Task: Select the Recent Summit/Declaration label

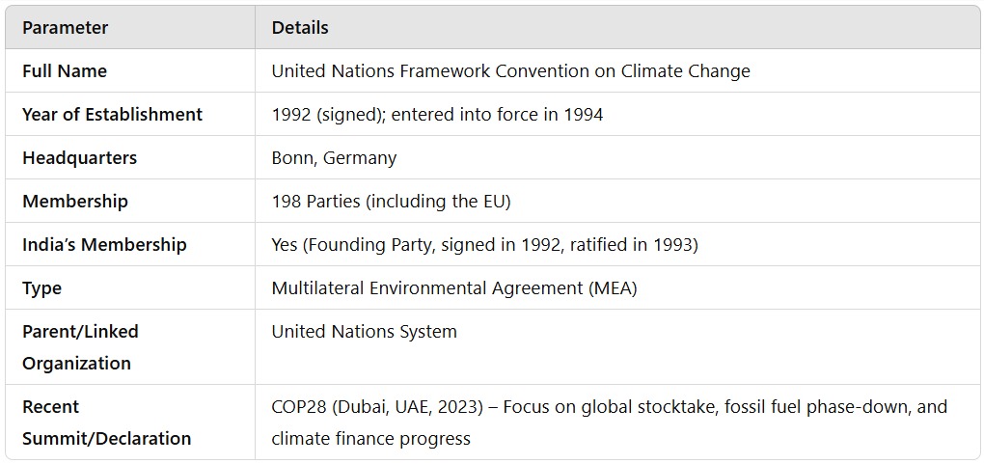Action: tap(107, 423)
